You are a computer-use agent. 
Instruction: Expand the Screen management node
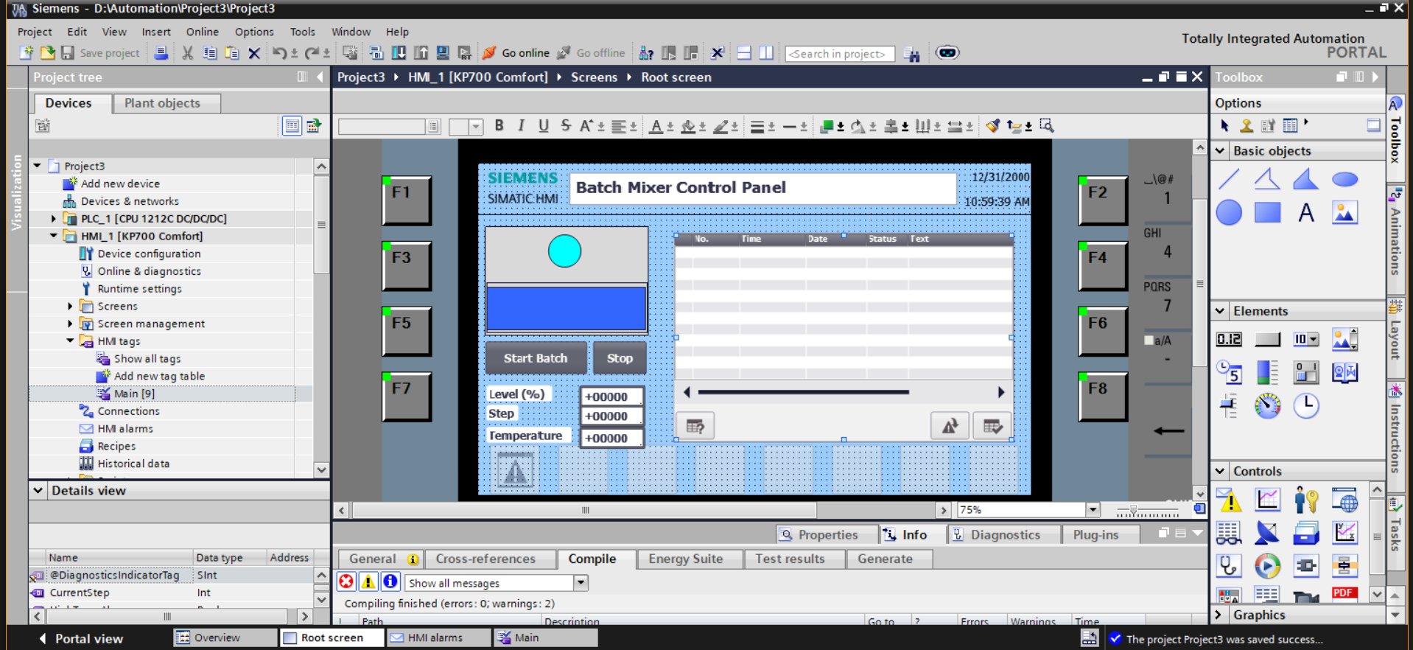pyautogui.click(x=71, y=324)
